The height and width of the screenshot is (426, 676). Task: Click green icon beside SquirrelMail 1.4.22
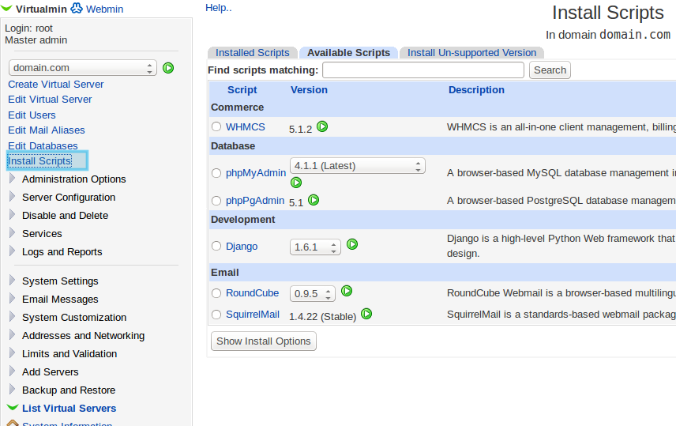click(x=366, y=314)
